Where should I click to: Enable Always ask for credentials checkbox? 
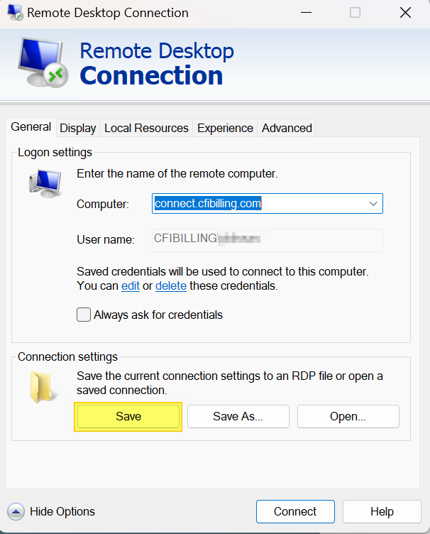pyautogui.click(x=84, y=315)
